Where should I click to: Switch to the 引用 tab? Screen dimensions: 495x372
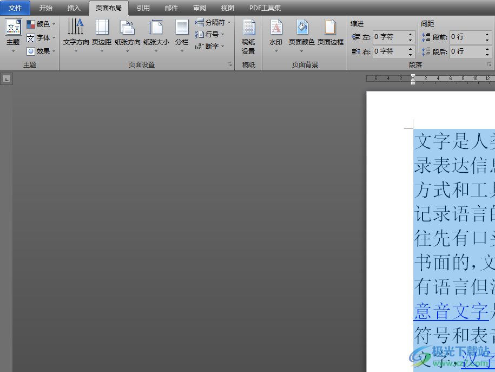click(x=143, y=8)
